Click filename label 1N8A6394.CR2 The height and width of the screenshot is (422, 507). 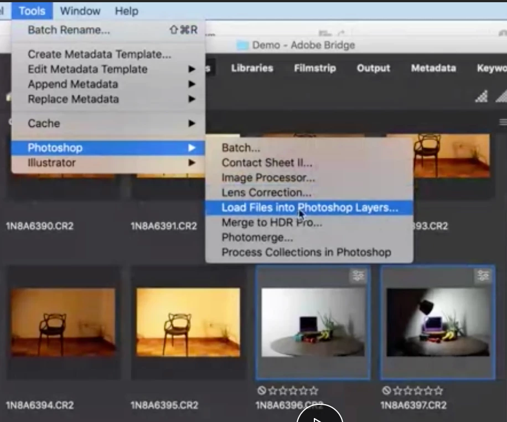coord(40,405)
